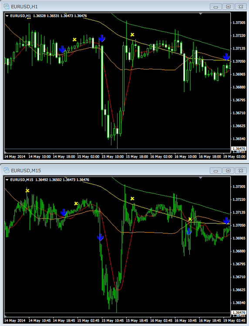Expand the dropdown triangle beside EURUSD,H1 label
The image size is (249, 326).
7,16
